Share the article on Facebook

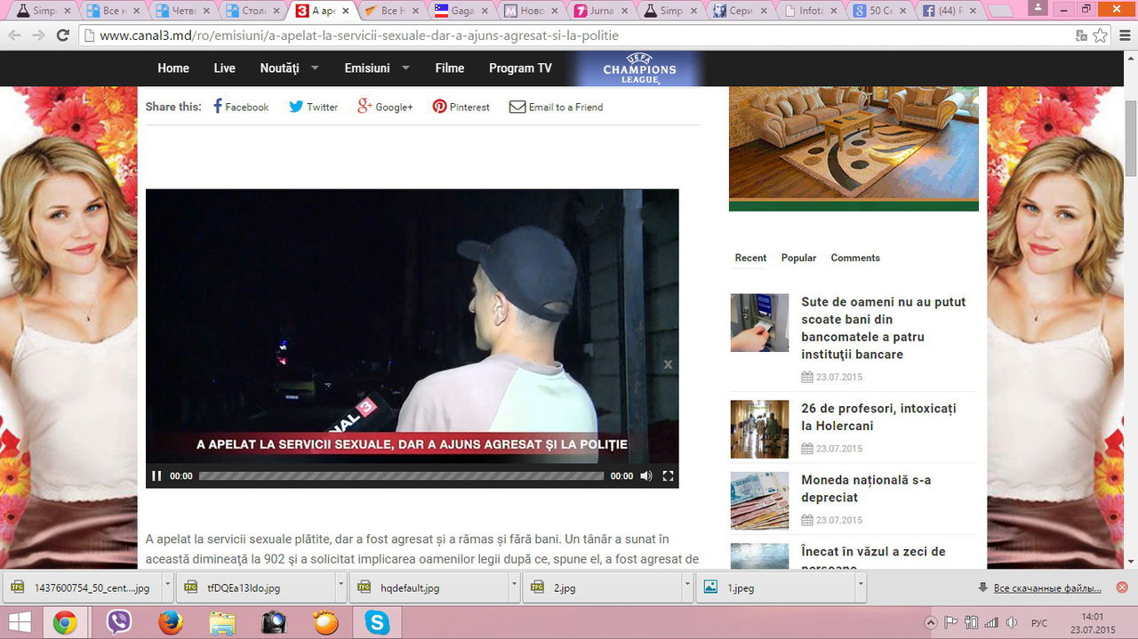coord(241,107)
